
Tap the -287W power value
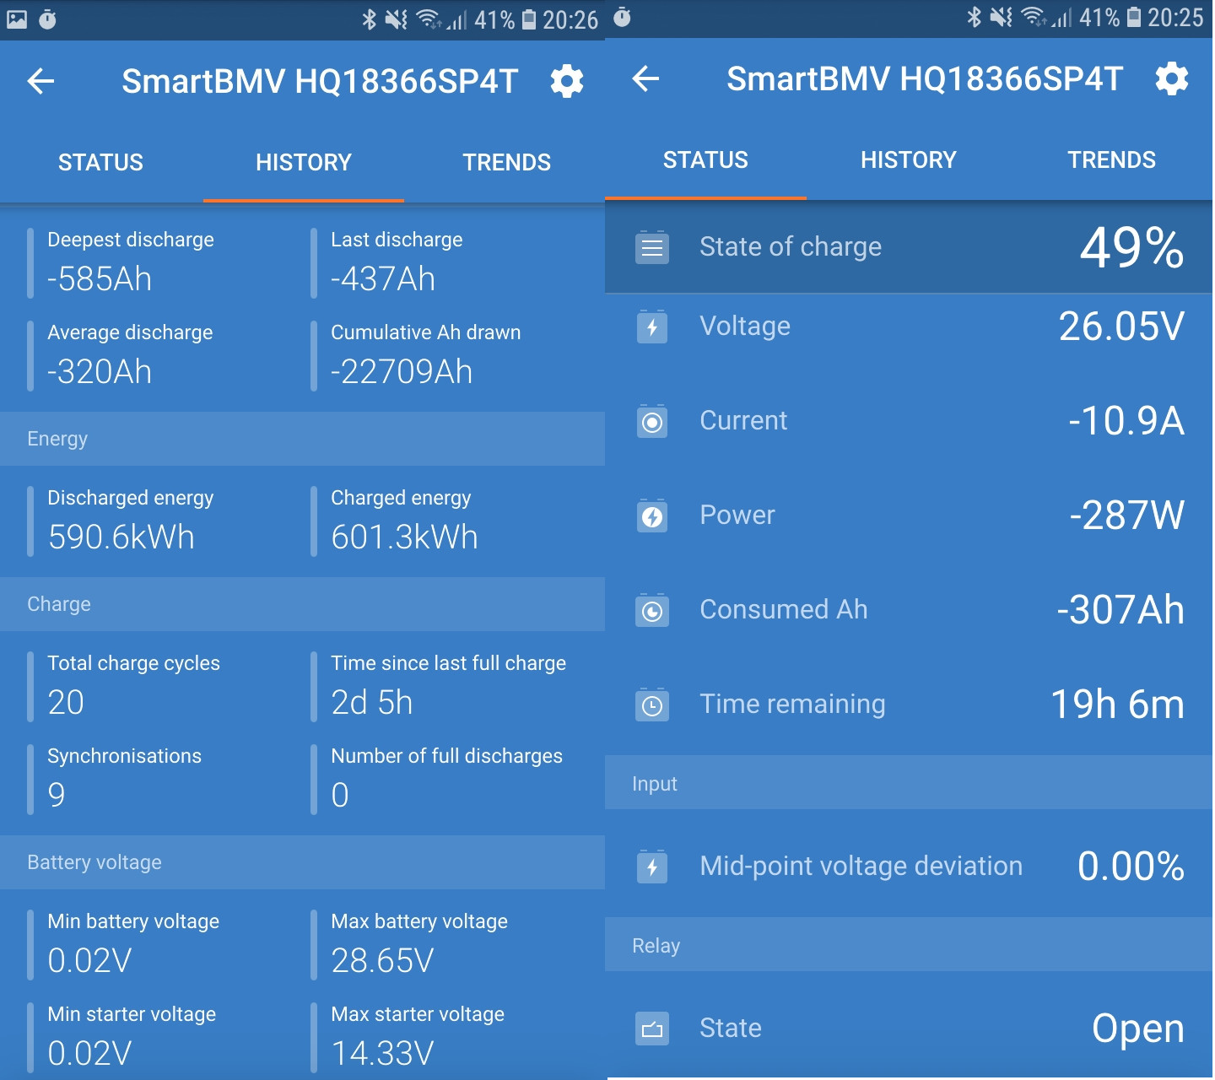(x=1127, y=516)
